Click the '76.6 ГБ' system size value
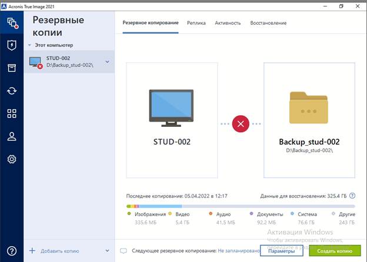Screen dimensions: 367x262 306,223
